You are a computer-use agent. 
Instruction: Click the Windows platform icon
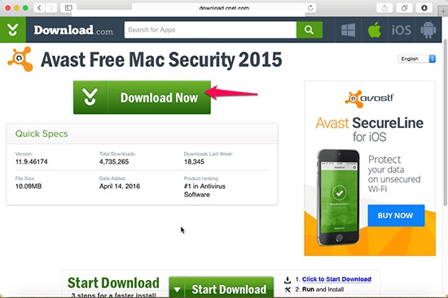click(348, 30)
